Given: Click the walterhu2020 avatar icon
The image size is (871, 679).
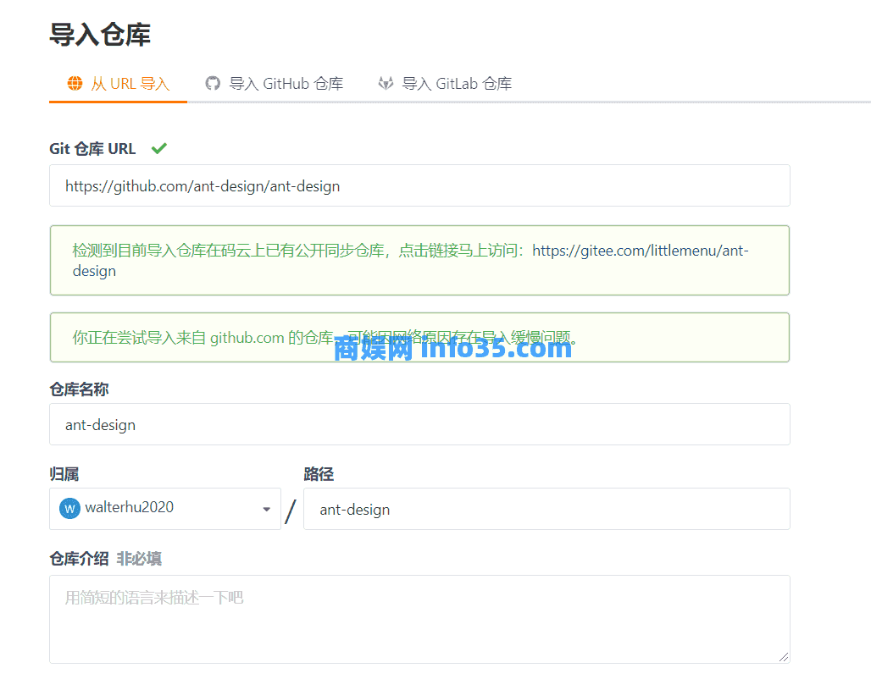Looking at the screenshot, I should (x=70, y=508).
